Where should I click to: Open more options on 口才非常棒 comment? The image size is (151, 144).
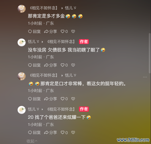(x=145, y=77)
